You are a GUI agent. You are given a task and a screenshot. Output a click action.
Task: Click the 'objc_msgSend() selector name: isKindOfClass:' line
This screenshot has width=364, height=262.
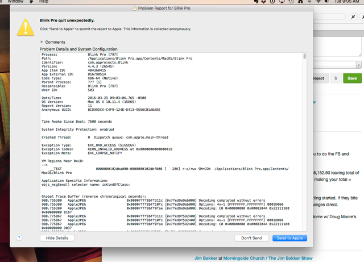[x=86, y=185]
